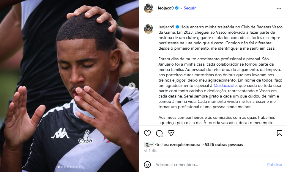Go to next photo with carousel arrow
This screenshot has height=172, width=287.
[132, 86]
